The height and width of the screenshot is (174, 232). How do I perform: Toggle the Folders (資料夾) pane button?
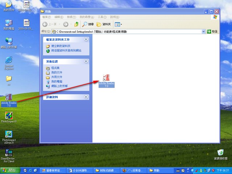point(104,24)
